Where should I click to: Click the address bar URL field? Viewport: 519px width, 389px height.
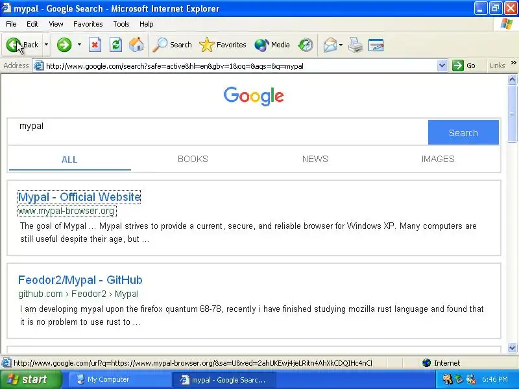click(x=240, y=66)
